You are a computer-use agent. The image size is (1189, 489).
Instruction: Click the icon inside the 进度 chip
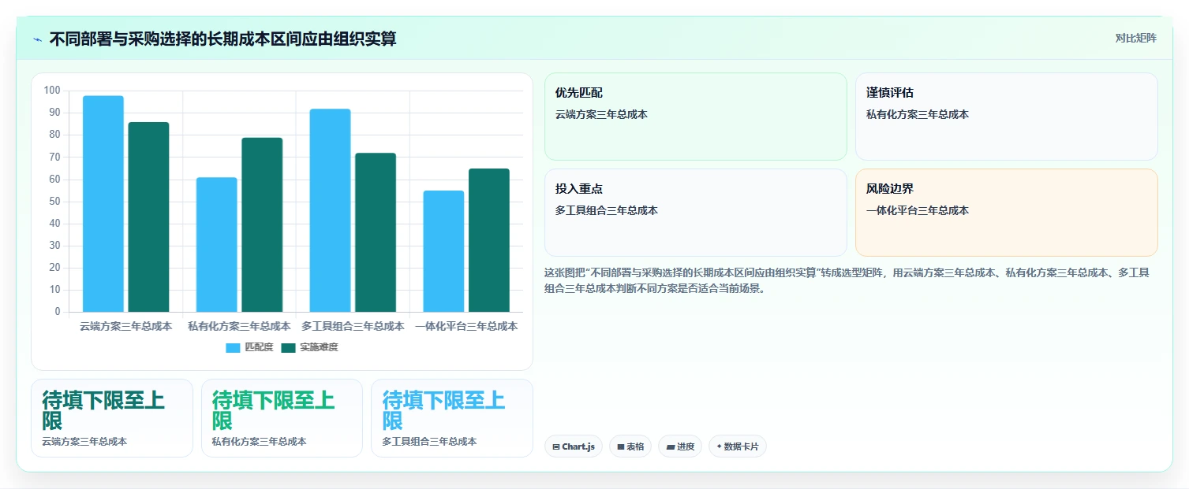[x=671, y=446]
